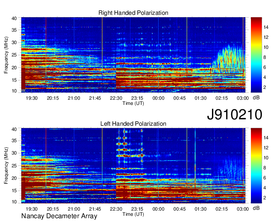Click the 10 MHz tick label on top plot
273x221 pixels.
click(14, 91)
